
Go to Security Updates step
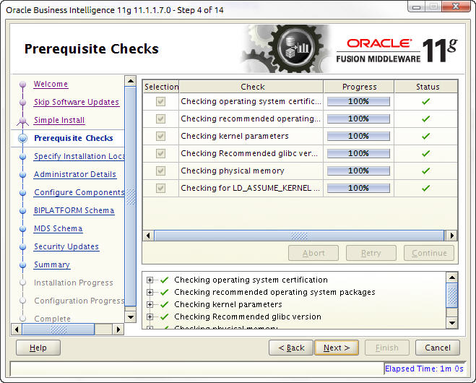(66, 246)
